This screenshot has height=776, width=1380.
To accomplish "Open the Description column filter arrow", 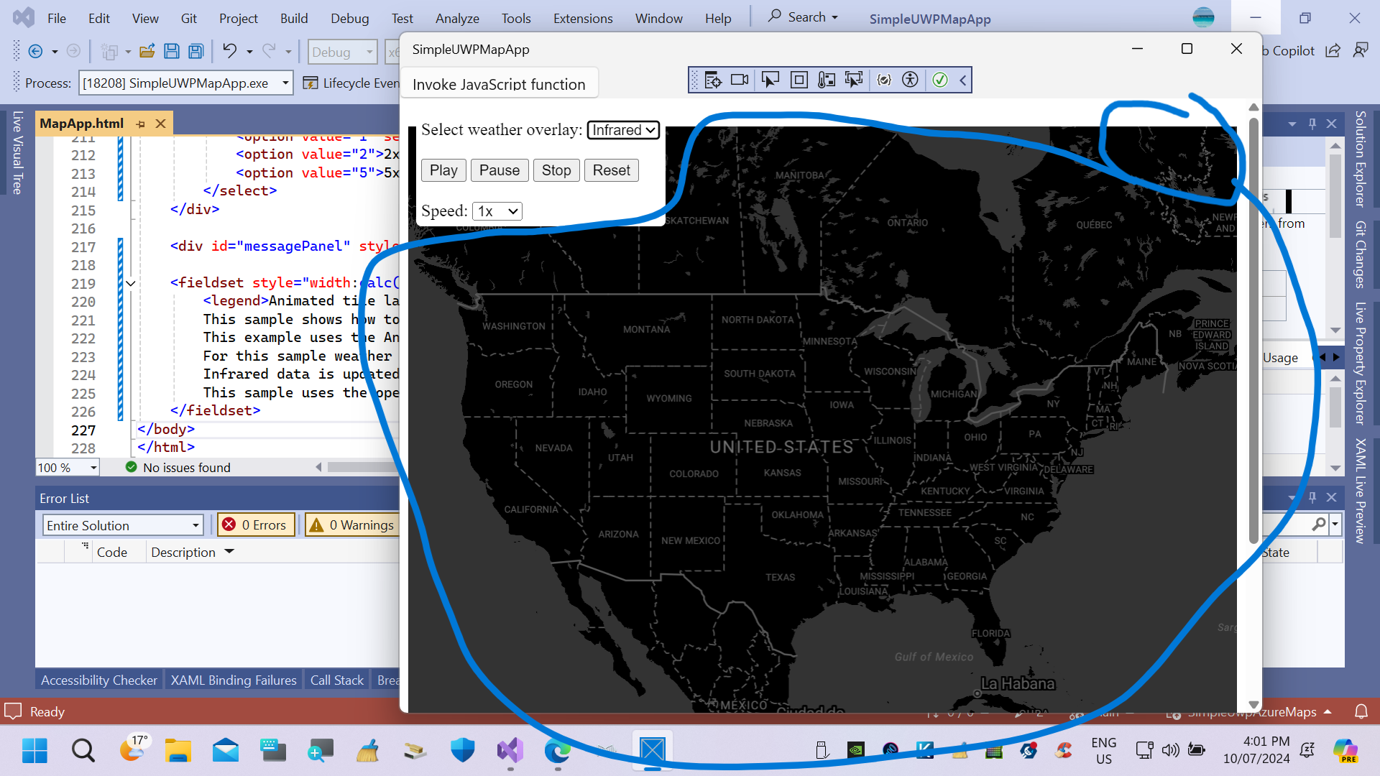I will click(229, 552).
